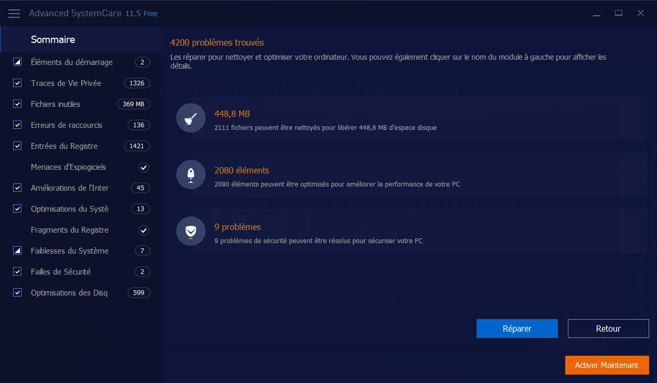The width and height of the screenshot is (657, 383).
Task: Click the 1326 count badge
Action: [x=137, y=83]
